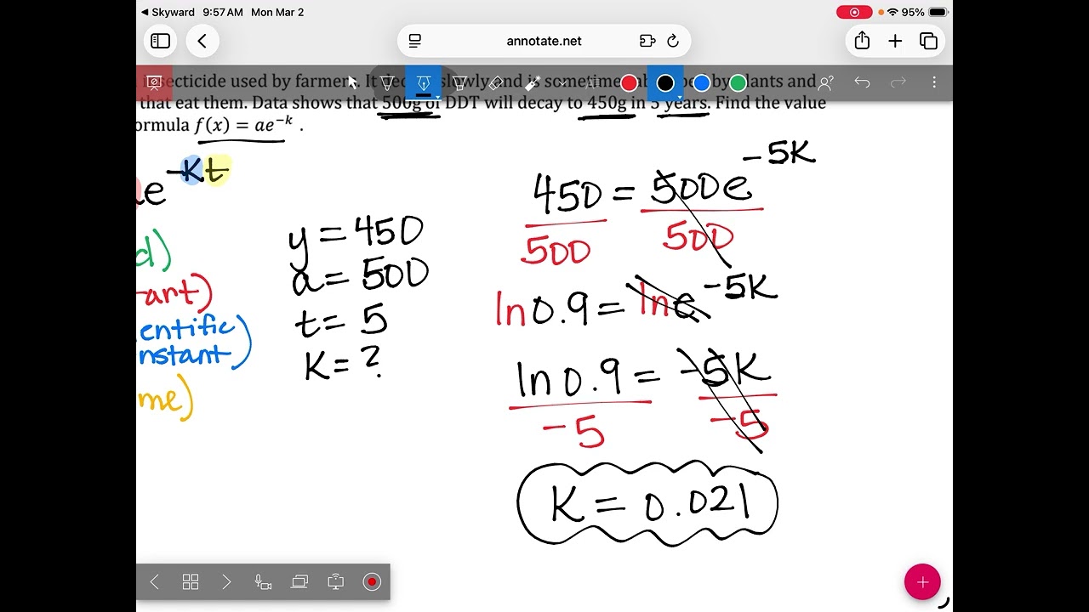Select the eraser tool
The width and height of the screenshot is (1089, 612).
click(x=496, y=82)
